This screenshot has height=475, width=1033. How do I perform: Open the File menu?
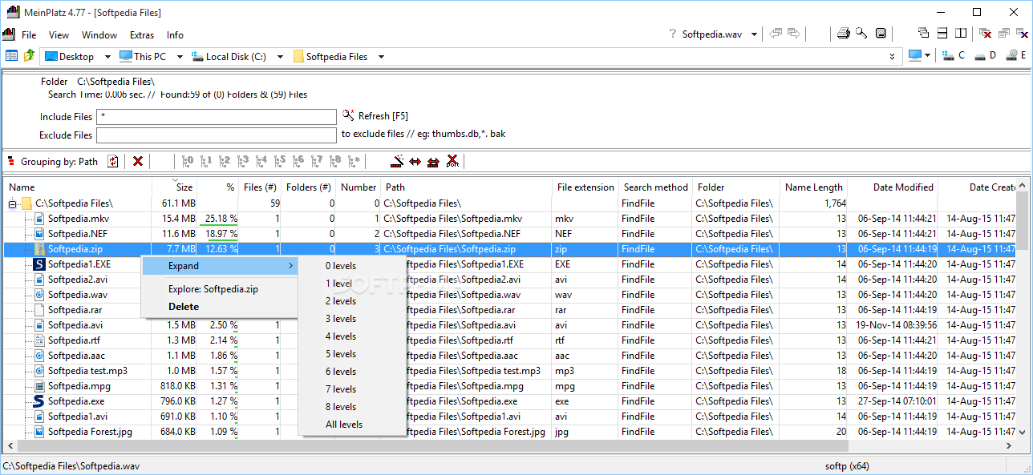[x=29, y=35]
